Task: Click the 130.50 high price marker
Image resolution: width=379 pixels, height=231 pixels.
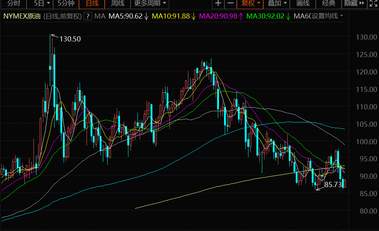Action: (x=70, y=39)
